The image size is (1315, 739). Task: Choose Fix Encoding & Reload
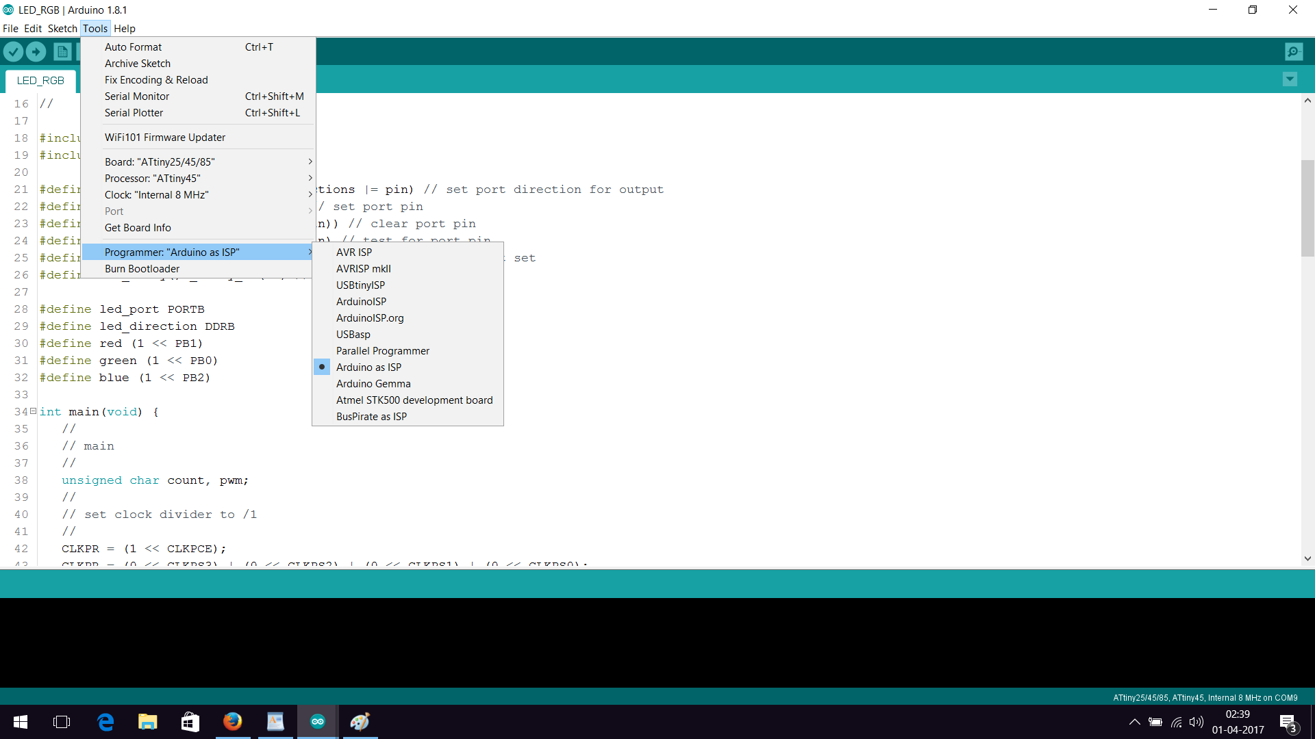point(198,80)
